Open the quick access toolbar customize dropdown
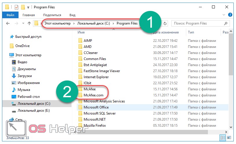Image resolution: width=236 pixels, height=144 pixels. [x=28, y=7]
